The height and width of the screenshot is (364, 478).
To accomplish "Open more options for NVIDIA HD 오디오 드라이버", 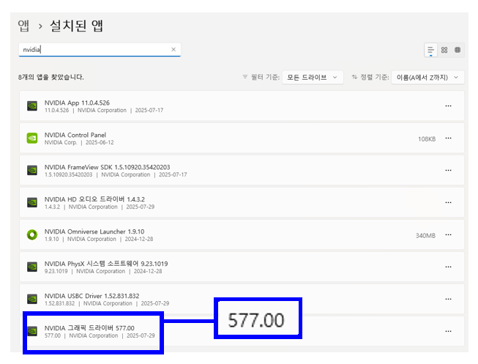I will (448, 202).
